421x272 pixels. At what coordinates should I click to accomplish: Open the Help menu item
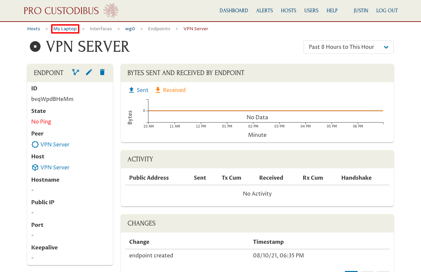pyautogui.click(x=332, y=11)
